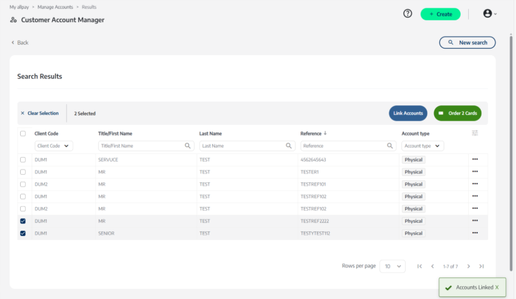Screen dimensions: 516x299
Task: Check the DUM2 TESTREF102 row checkbox
Action: [x=23, y=209]
